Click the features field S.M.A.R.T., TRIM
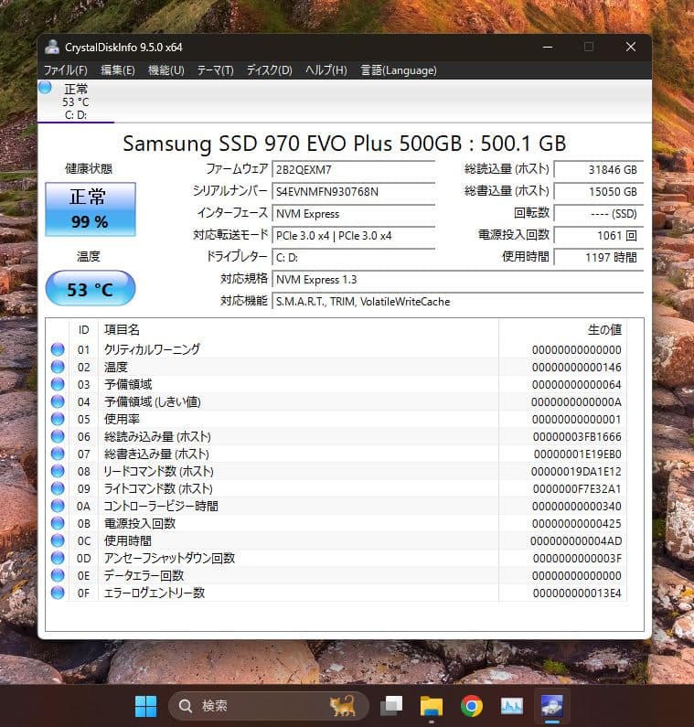Screen dimensions: 694x727 pos(457,302)
